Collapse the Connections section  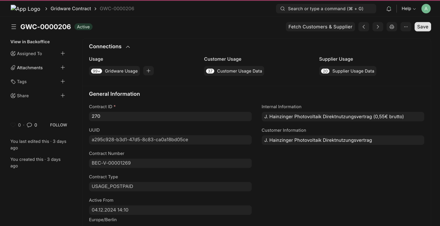point(128,47)
